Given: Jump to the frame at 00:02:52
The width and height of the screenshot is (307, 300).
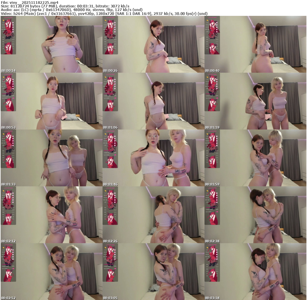Looking at the screenshot, I should tap(51, 272).
